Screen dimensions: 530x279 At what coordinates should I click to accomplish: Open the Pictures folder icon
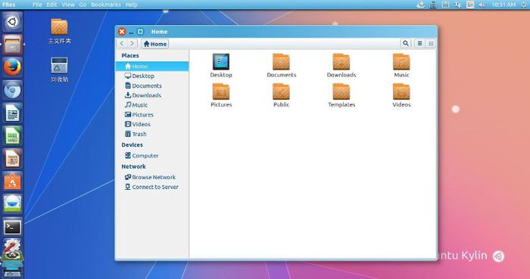click(x=221, y=91)
